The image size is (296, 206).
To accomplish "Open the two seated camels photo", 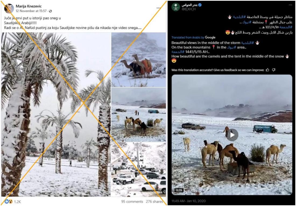I will tap(139, 60).
